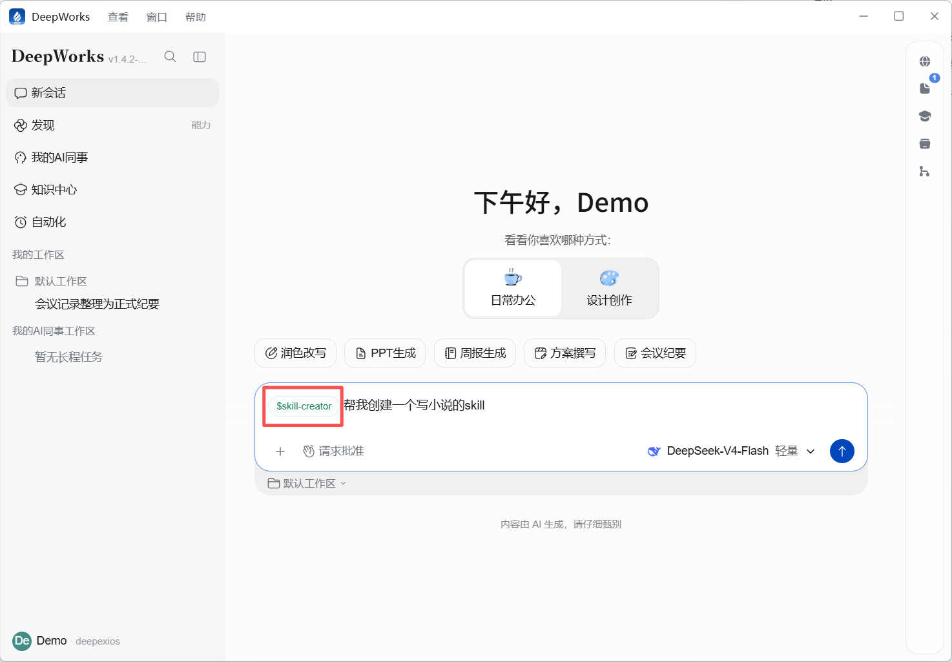952x662 pixels.
Task: Open 知识中心 in the sidebar
Action: (112, 190)
